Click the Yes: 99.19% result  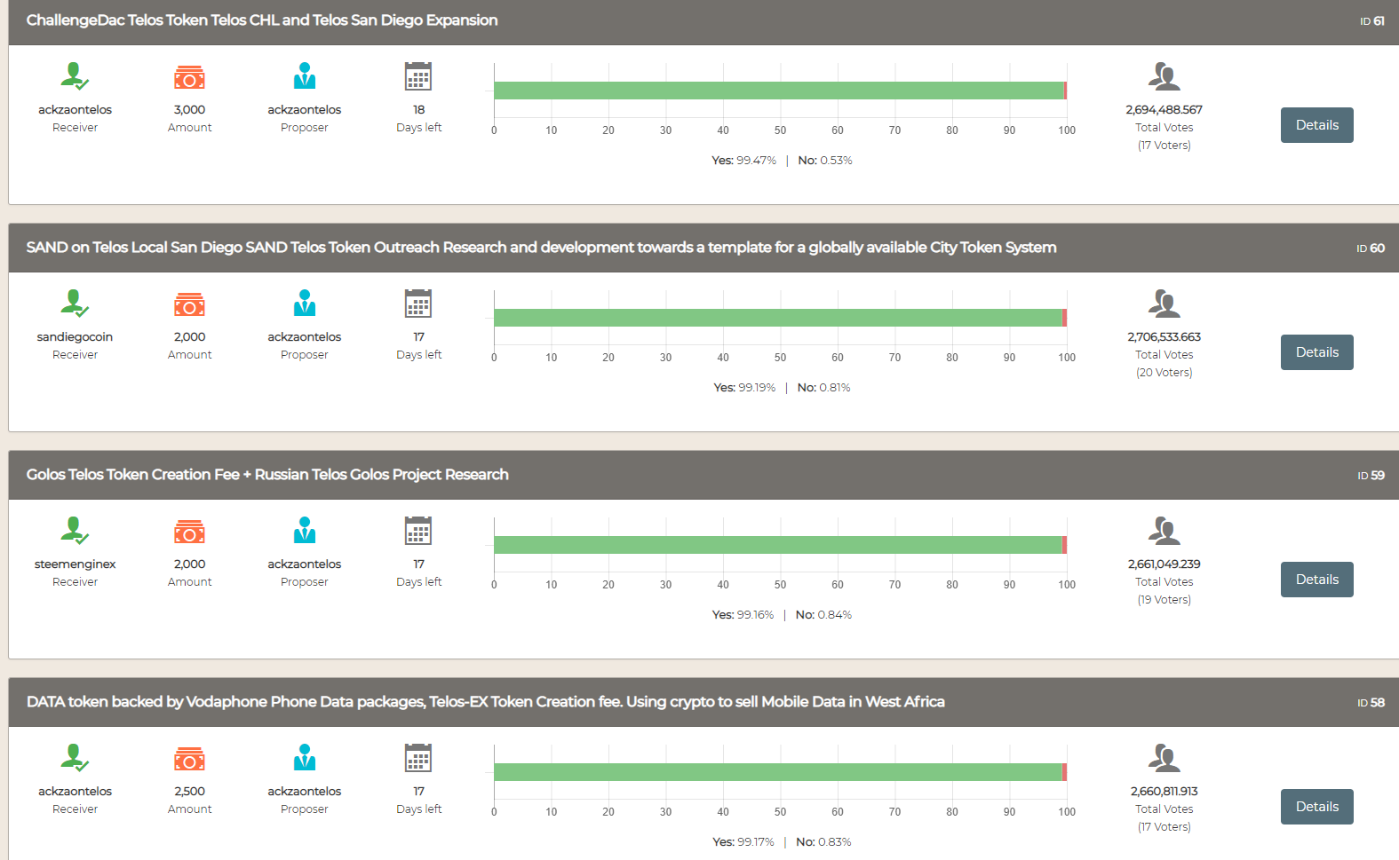pyautogui.click(x=744, y=388)
